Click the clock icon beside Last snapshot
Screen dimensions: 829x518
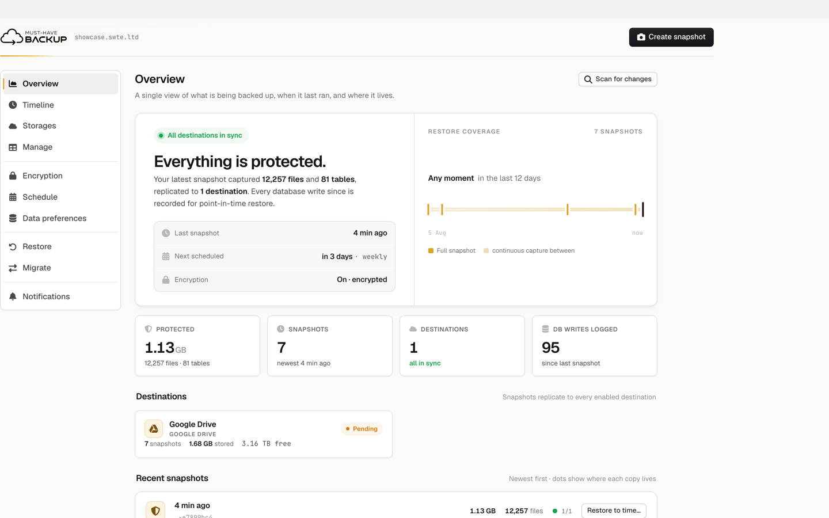(166, 233)
